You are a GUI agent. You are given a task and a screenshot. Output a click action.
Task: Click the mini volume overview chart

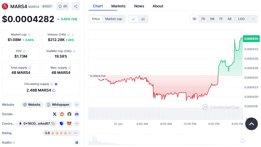tap(166, 140)
